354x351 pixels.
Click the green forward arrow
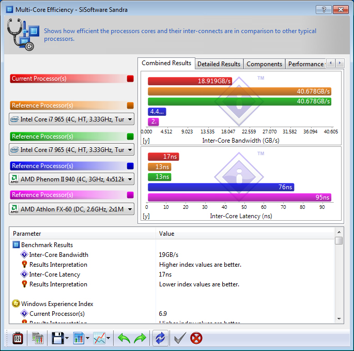(x=140, y=338)
